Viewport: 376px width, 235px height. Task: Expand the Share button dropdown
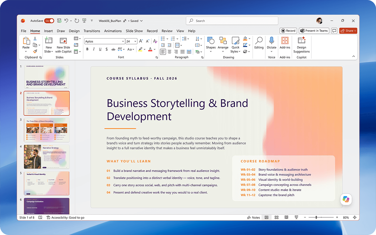pos(355,31)
